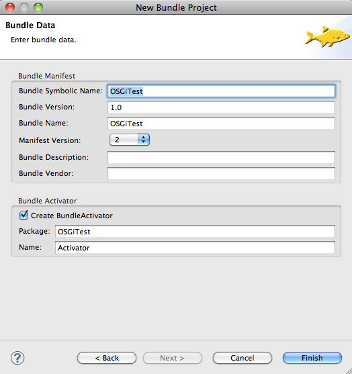Click the Finish button
The height and width of the screenshot is (374, 352).
coord(312,358)
